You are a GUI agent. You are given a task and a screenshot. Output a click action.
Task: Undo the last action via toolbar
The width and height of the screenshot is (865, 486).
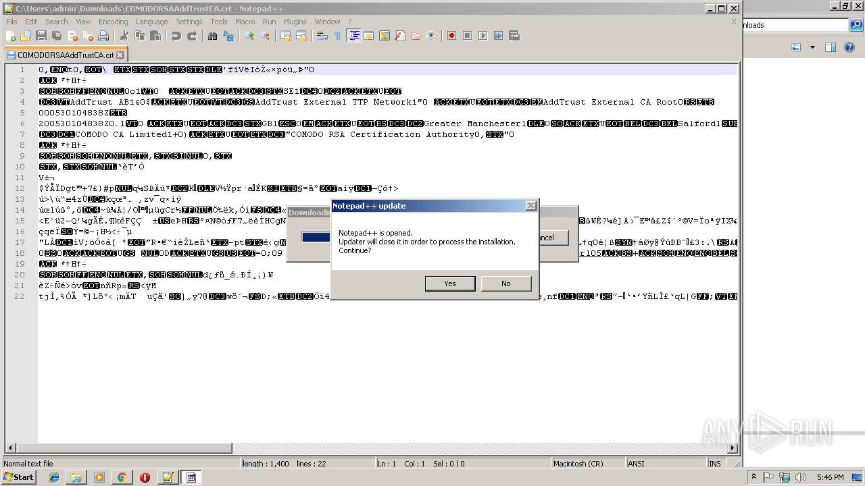176,36
